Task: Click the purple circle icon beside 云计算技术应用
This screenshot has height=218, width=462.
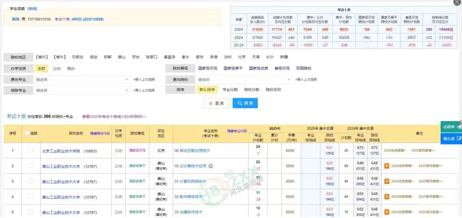Action: pos(210,166)
